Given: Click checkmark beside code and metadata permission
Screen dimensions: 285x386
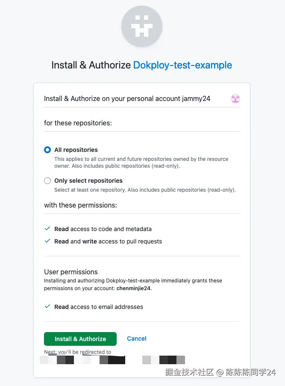Looking at the screenshot, I should [x=47, y=229].
